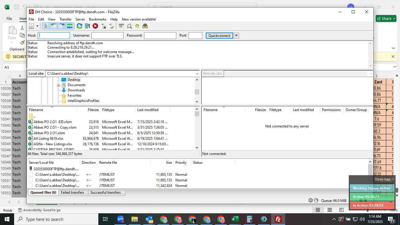Click the refresh file lists icon
Image resolution: width=400 pixels, height=225 pixels.
(79, 26)
